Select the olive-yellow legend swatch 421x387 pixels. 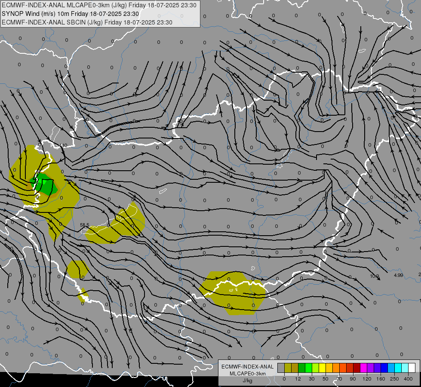tap(288, 368)
